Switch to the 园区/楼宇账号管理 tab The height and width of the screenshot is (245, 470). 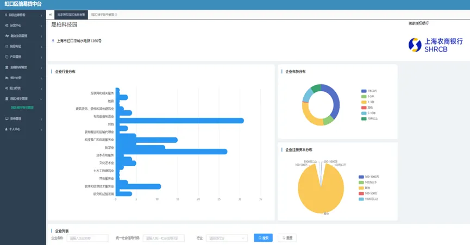pyautogui.click(x=104, y=14)
